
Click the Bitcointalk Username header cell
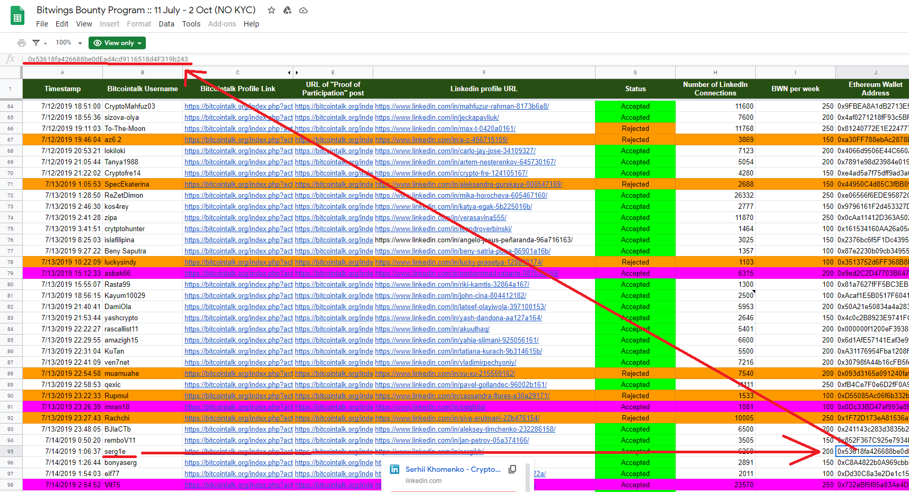tap(143, 89)
